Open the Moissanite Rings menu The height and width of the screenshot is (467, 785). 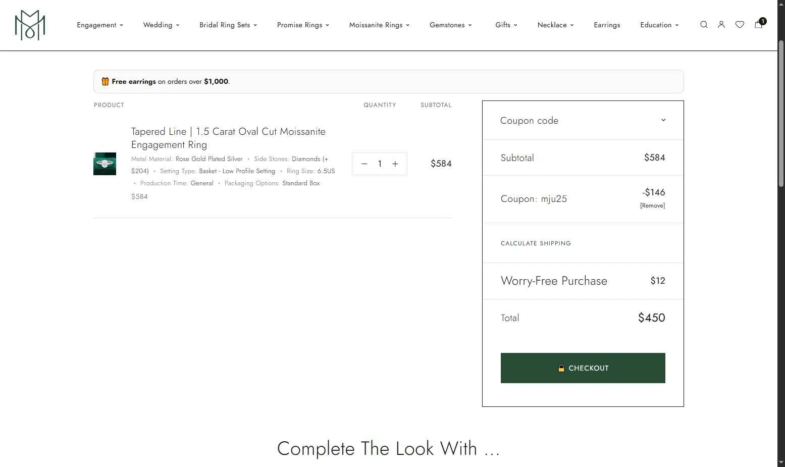pos(379,25)
